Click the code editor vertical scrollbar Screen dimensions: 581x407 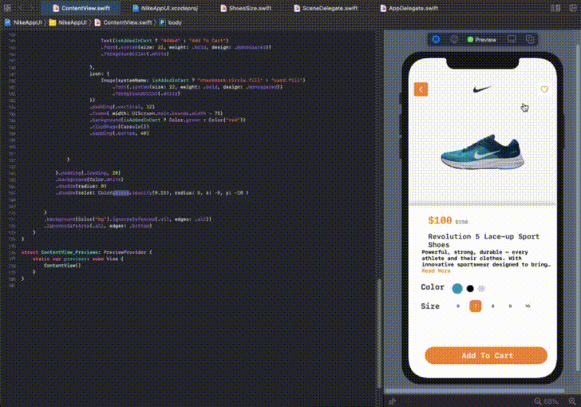pyautogui.click(x=378, y=333)
